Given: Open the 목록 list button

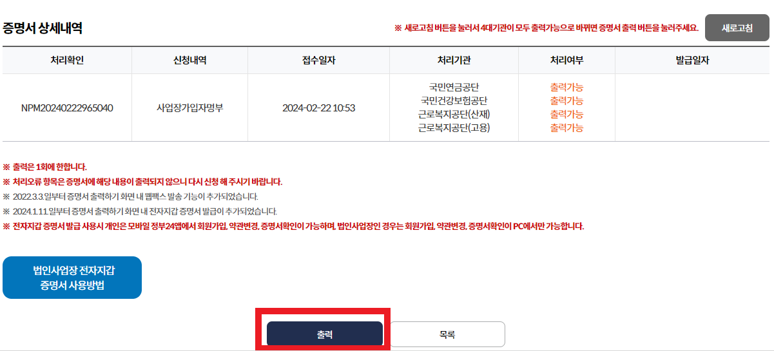Looking at the screenshot, I should coord(447,334).
